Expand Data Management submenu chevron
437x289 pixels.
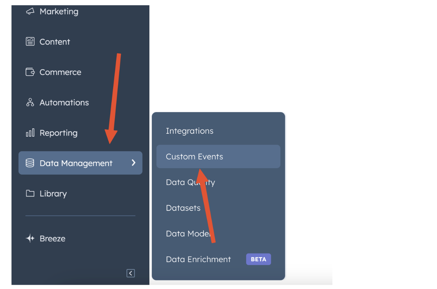pyautogui.click(x=134, y=163)
